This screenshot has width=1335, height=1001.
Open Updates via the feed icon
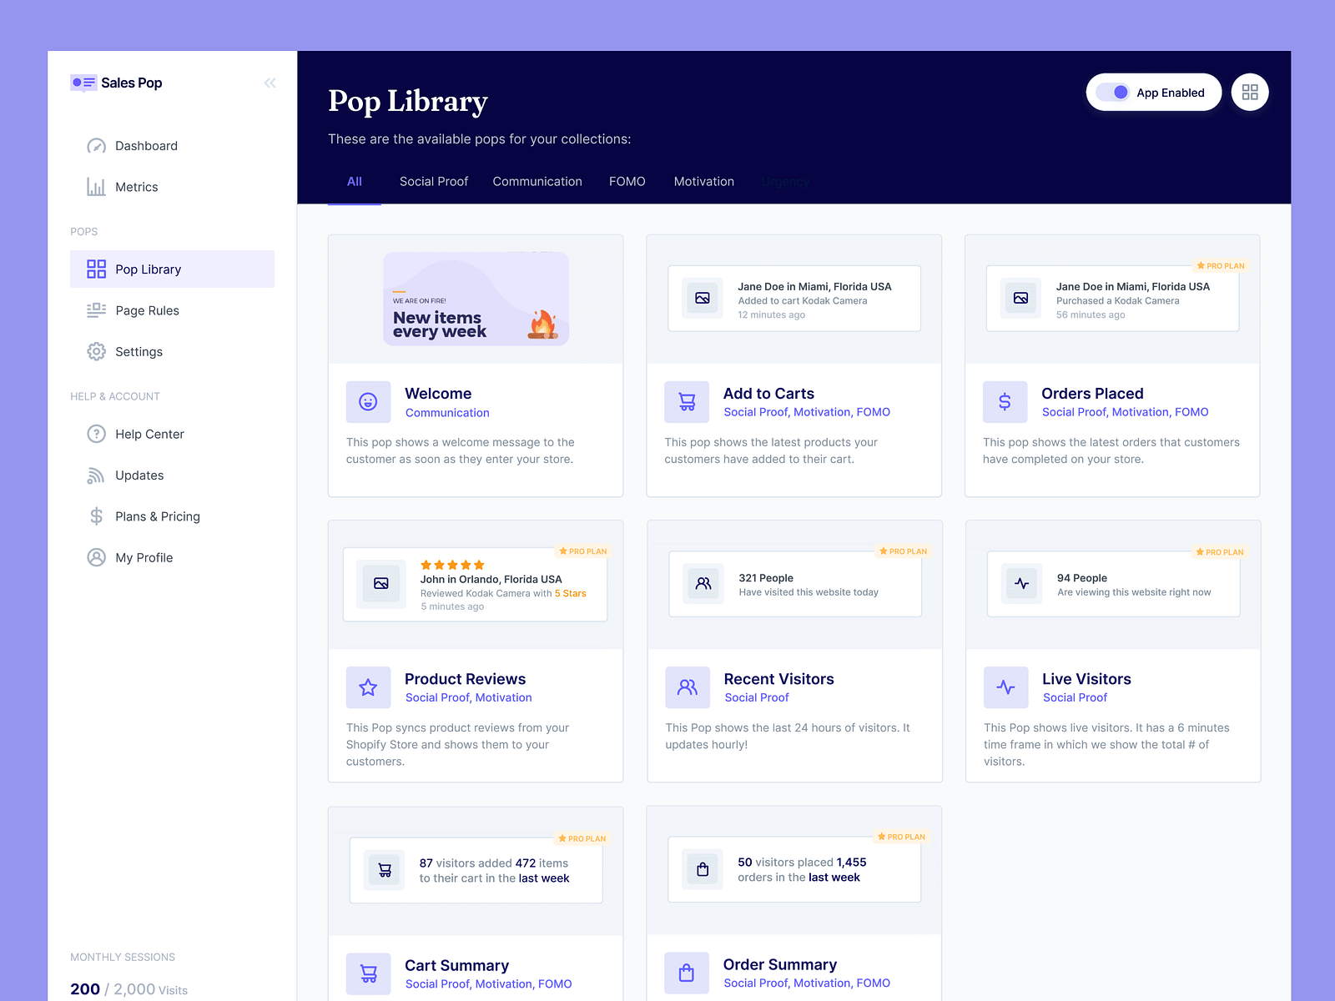click(95, 475)
